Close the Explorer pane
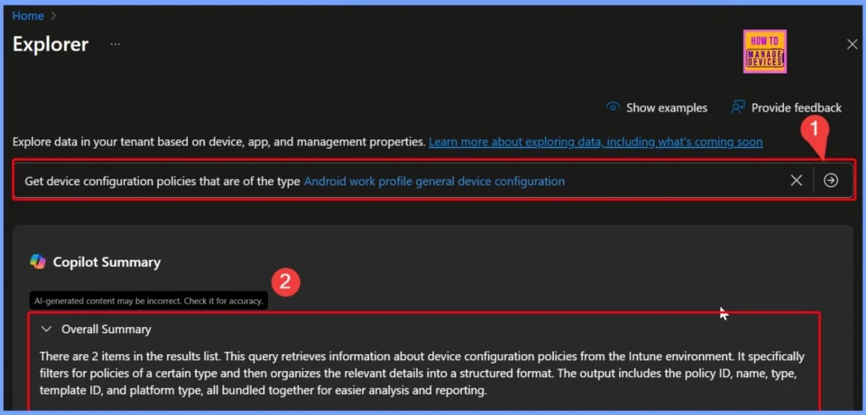This screenshot has width=866, height=415. click(x=852, y=45)
